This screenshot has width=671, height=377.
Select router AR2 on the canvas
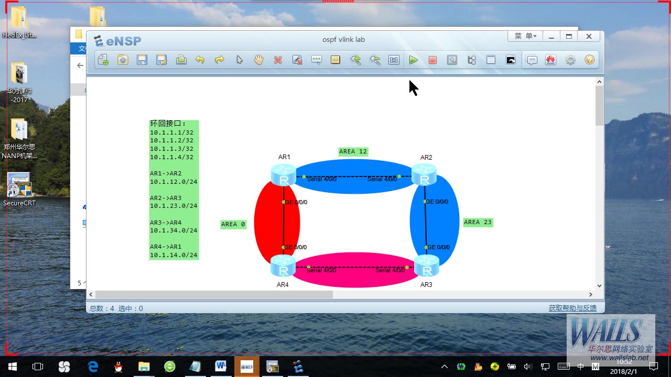[x=424, y=175]
